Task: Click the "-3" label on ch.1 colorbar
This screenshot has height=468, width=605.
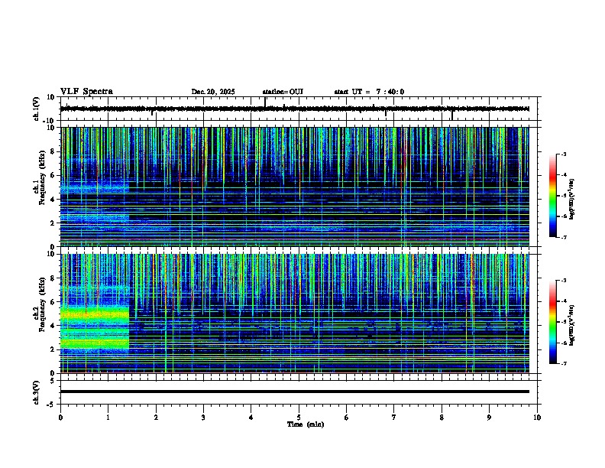Action: pyautogui.click(x=563, y=154)
